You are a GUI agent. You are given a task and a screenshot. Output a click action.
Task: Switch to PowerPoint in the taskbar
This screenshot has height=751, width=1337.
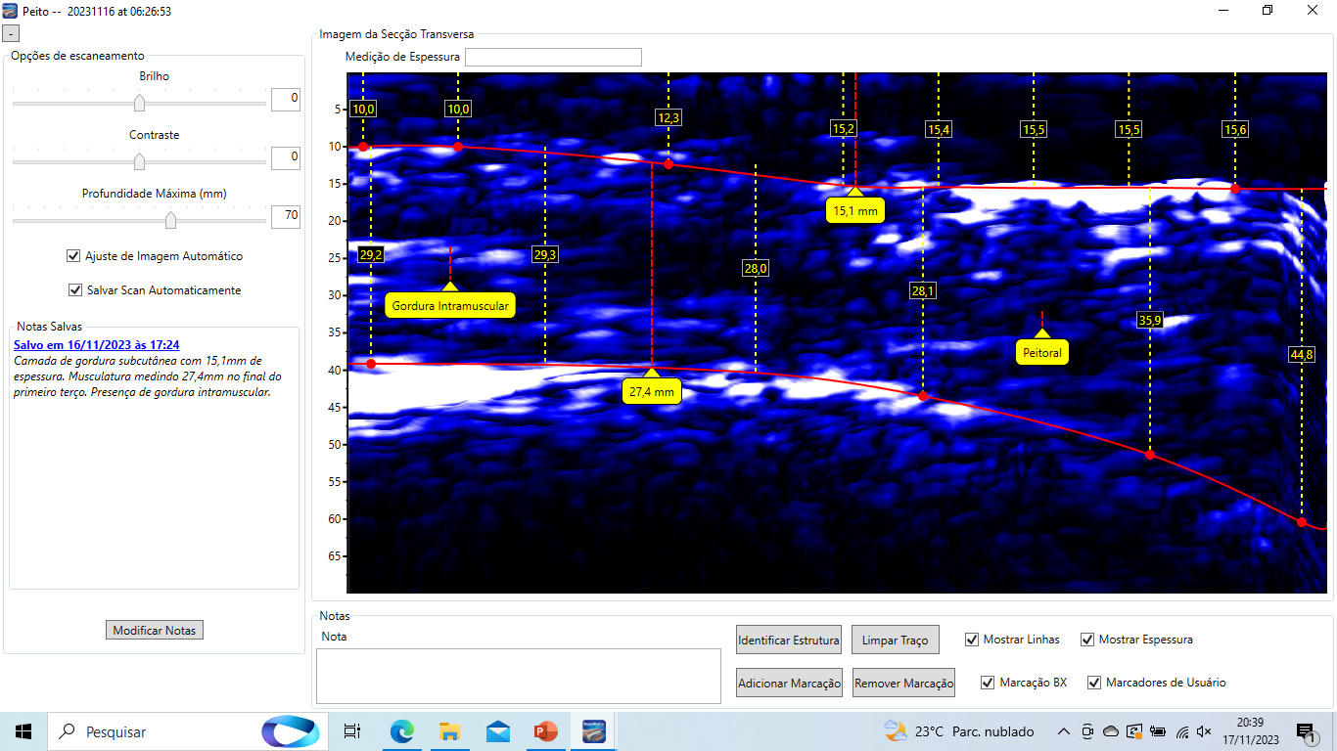click(x=545, y=730)
